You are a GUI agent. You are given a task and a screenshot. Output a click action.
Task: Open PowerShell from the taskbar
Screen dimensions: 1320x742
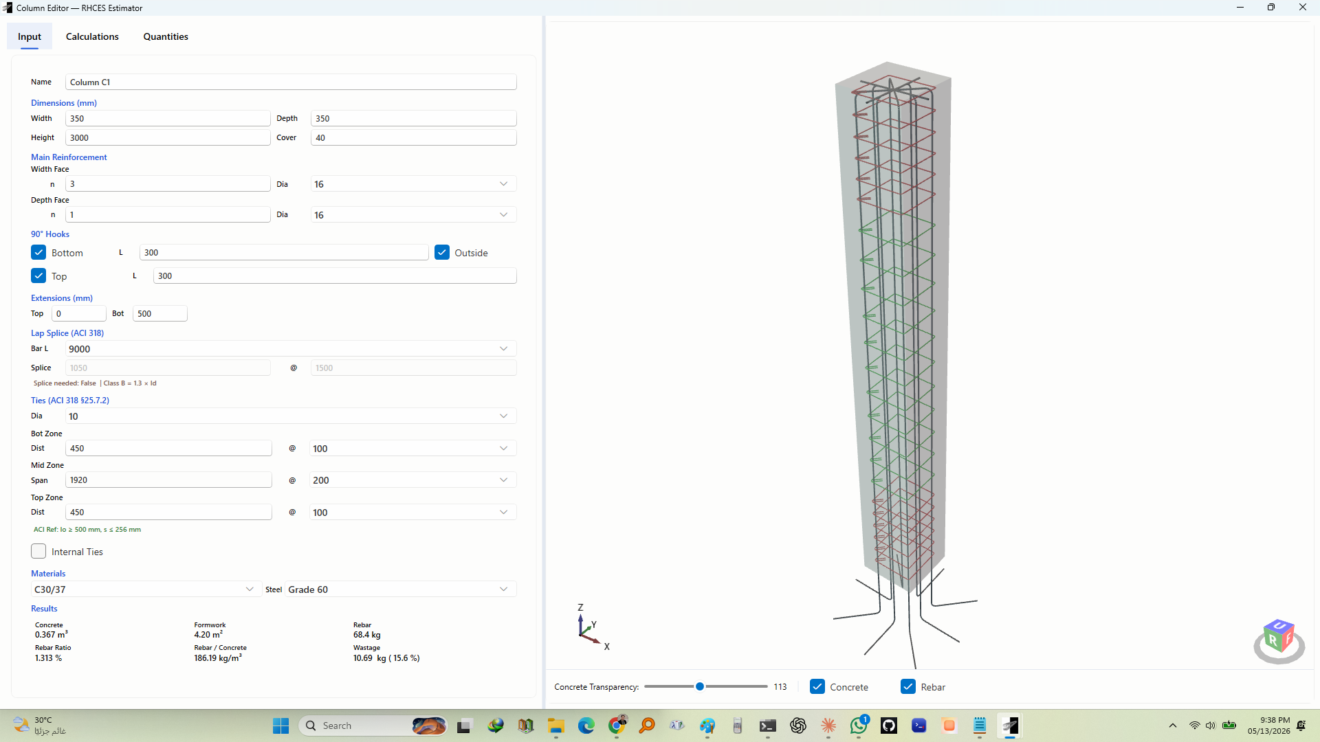(919, 726)
